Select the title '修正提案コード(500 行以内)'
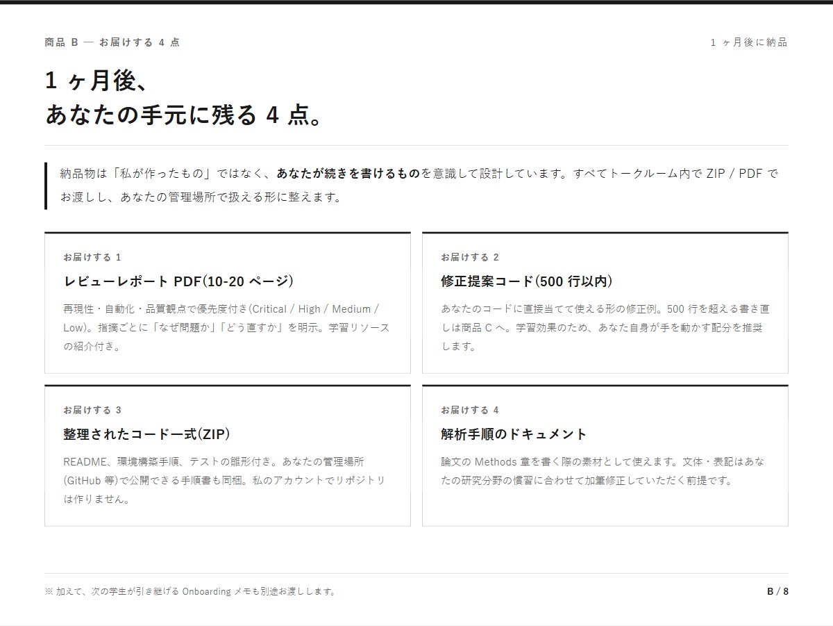833x626 pixels. (527, 281)
